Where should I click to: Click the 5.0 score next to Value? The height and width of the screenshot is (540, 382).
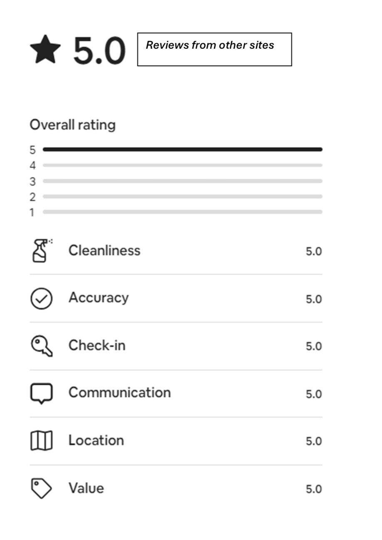(x=314, y=489)
